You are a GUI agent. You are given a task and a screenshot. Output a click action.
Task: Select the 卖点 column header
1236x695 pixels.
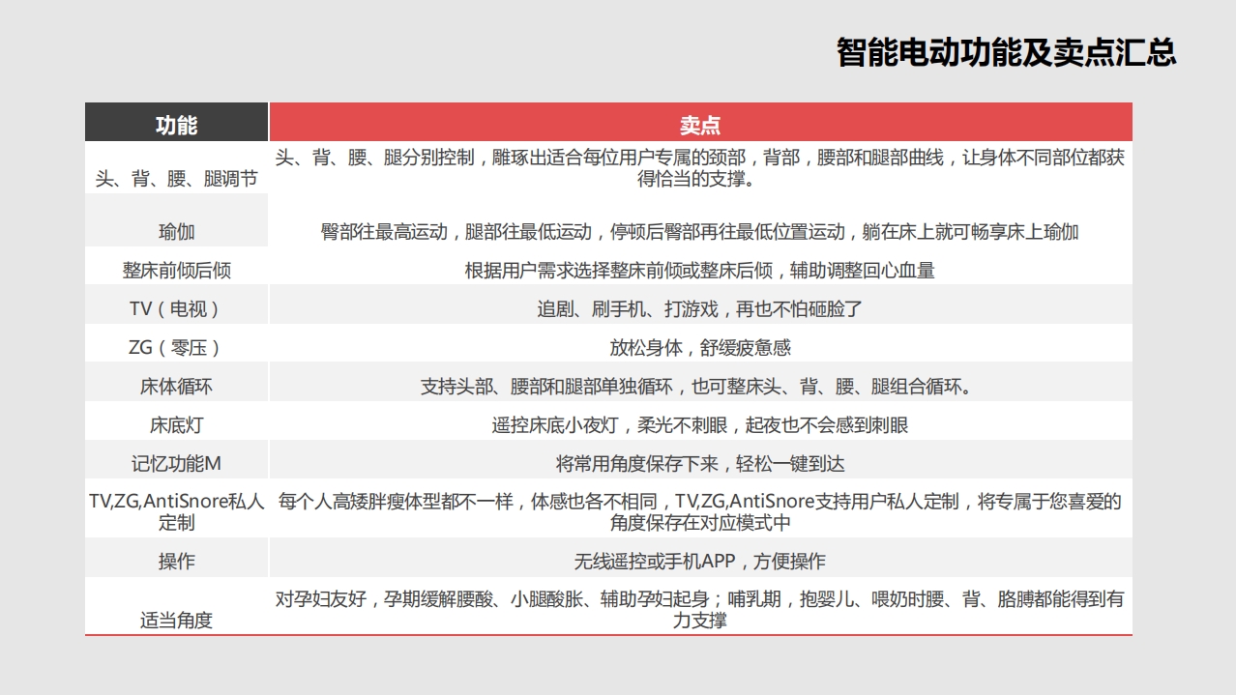click(700, 123)
